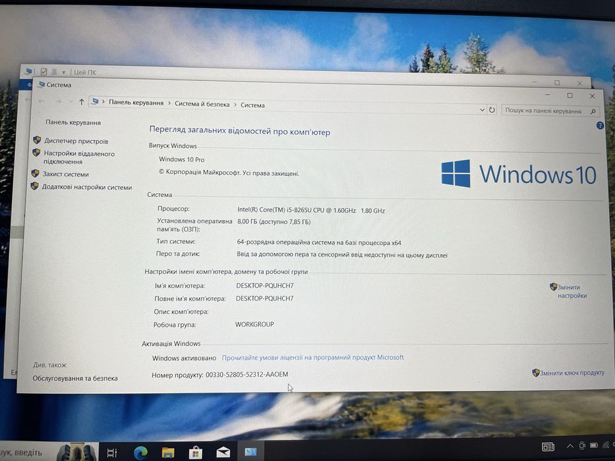Open Mail app from taskbar

coord(223,452)
